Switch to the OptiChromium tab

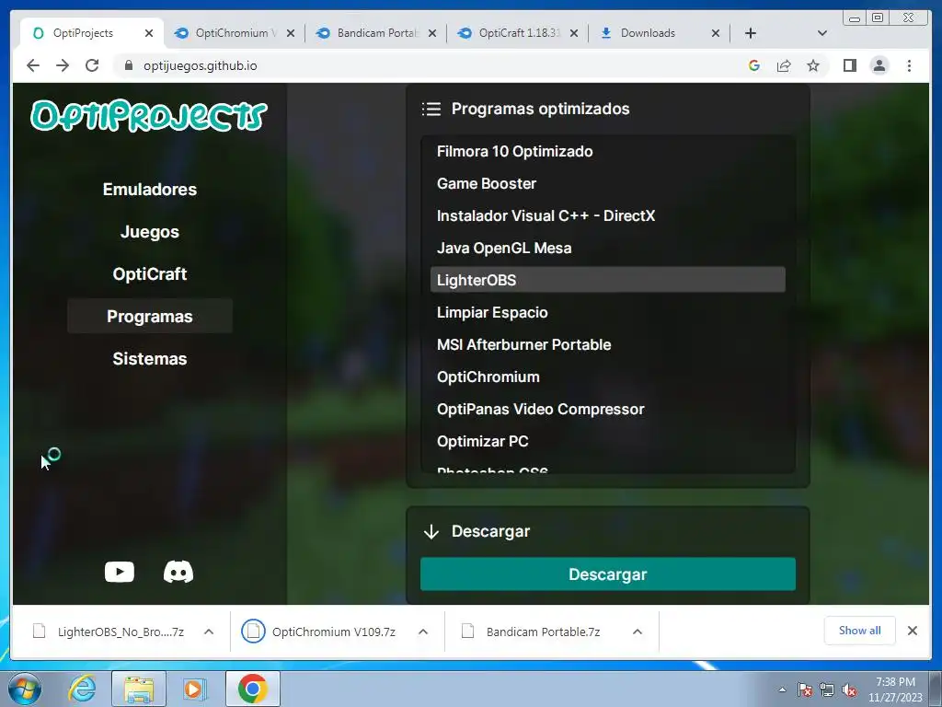[235, 33]
